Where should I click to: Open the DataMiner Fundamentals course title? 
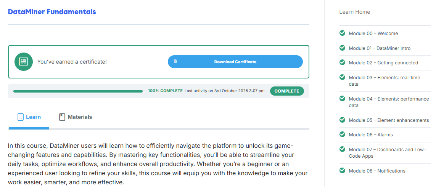(52, 12)
